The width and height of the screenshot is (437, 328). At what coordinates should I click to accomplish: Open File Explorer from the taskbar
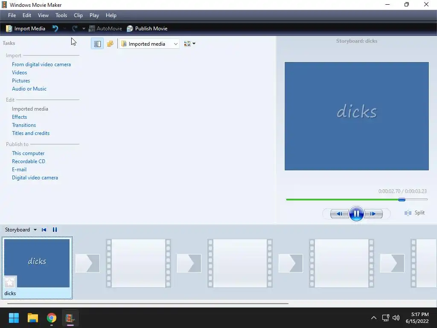tap(32, 318)
